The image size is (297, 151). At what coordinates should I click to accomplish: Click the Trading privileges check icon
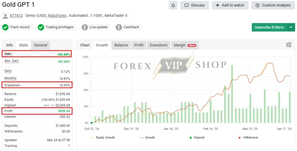pos(41,27)
